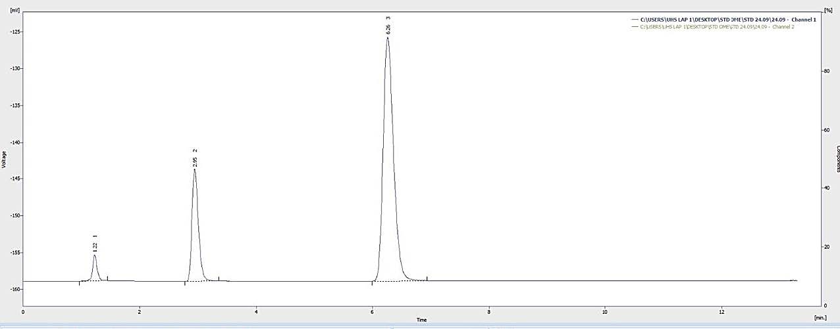Click the Time axis title
This screenshot has width=840, height=329.
(x=421, y=320)
